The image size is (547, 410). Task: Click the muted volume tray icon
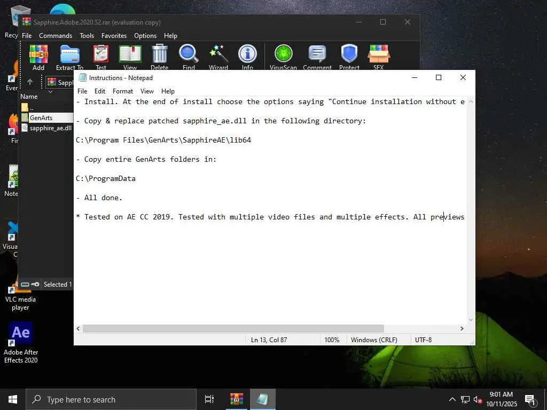pos(478,399)
